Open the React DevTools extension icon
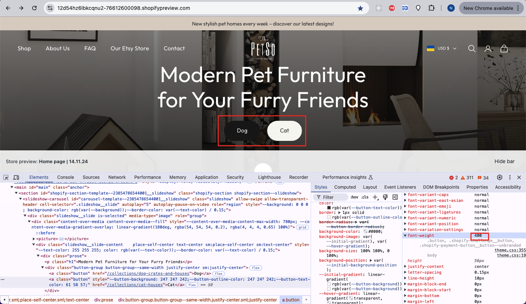 (379, 8)
